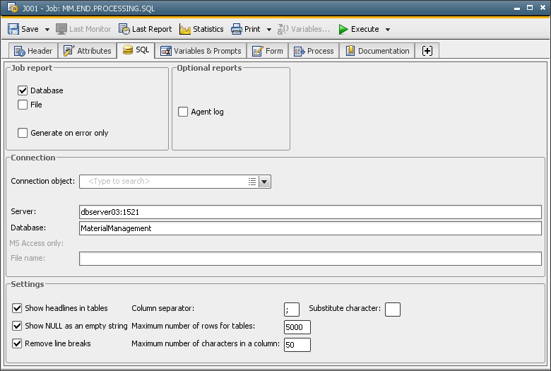Expand the Save options dropdown arrow
The width and height of the screenshot is (551, 371).
(47, 30)
